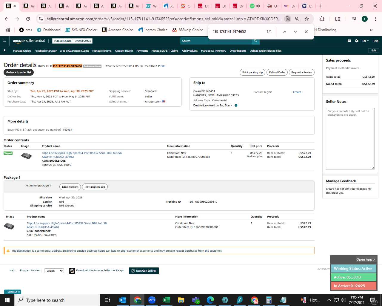The width and height of the screenshot is (382, 306).
Task: Open the Account Health page
Action: click(124, 51)
